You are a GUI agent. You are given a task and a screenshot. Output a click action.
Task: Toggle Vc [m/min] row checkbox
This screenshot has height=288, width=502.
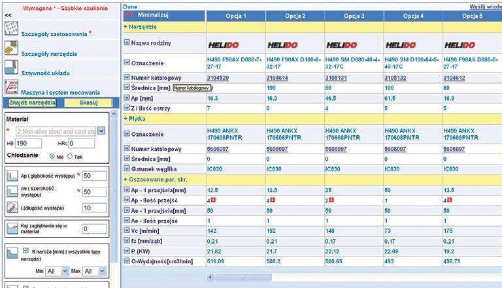pos(127,230)
